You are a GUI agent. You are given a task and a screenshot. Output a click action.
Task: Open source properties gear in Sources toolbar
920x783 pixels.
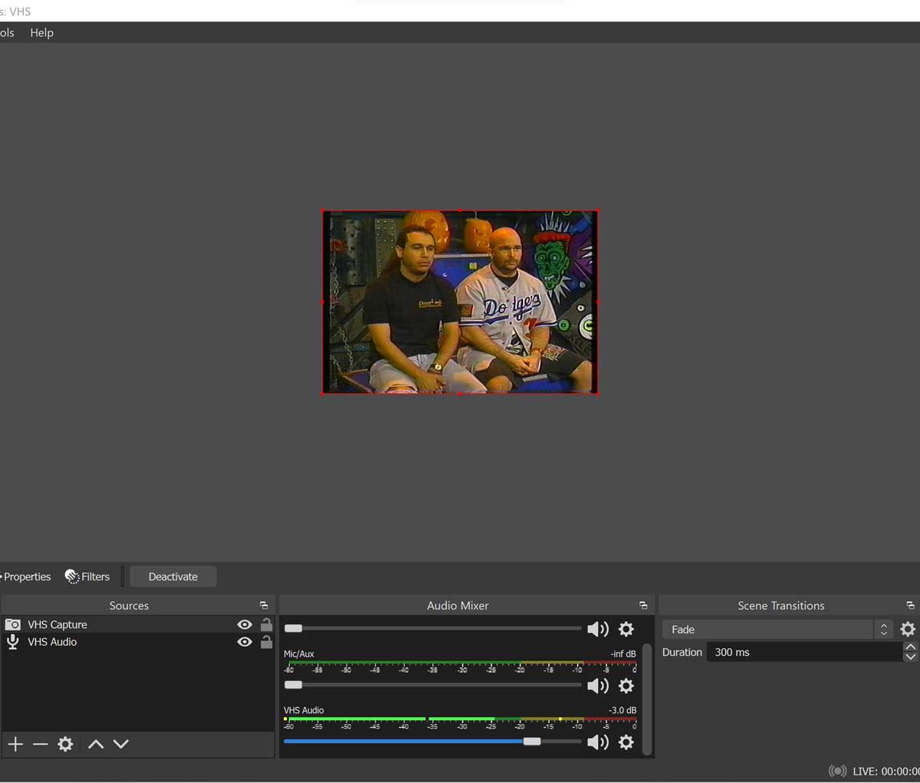[x=66, y=744]
